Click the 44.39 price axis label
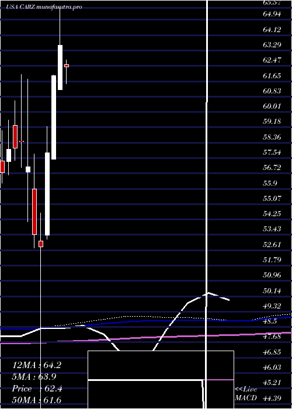 [x=272, y=398]
